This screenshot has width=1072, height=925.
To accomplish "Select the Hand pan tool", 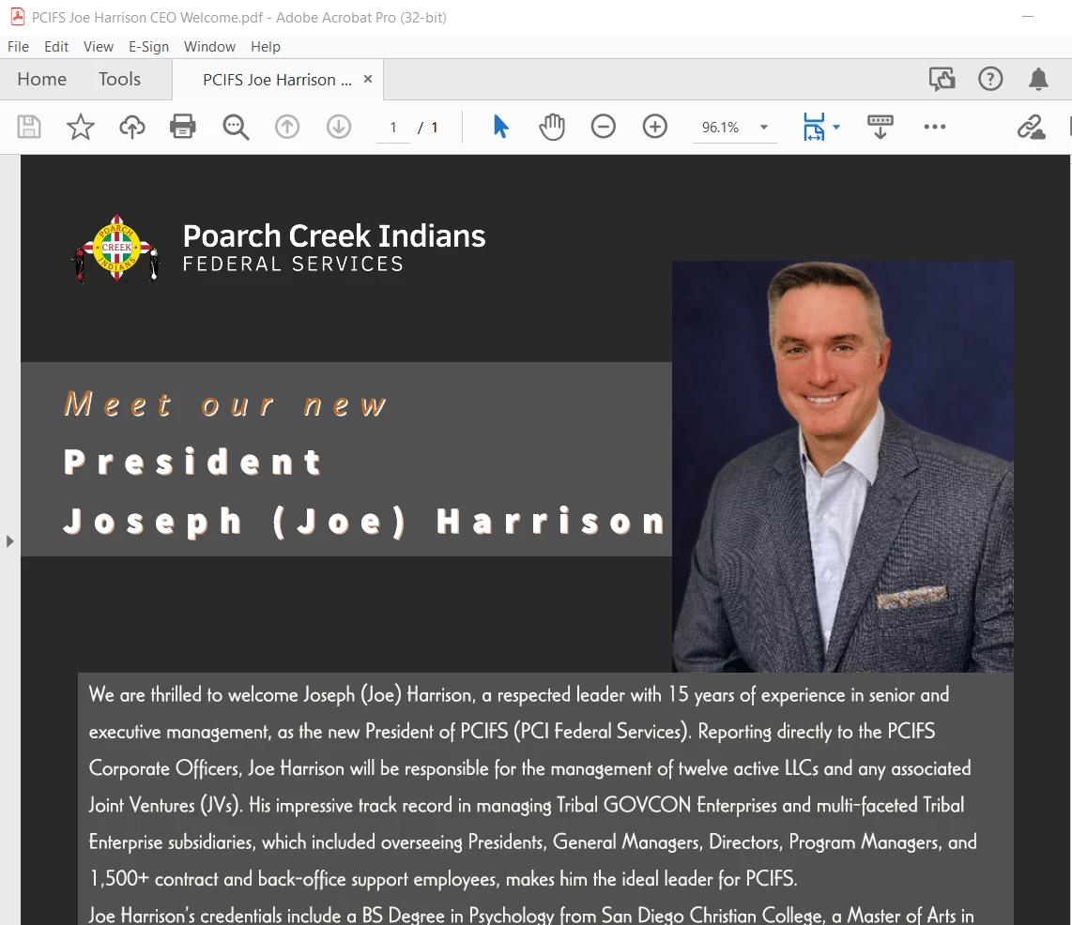I will point(552,127).
